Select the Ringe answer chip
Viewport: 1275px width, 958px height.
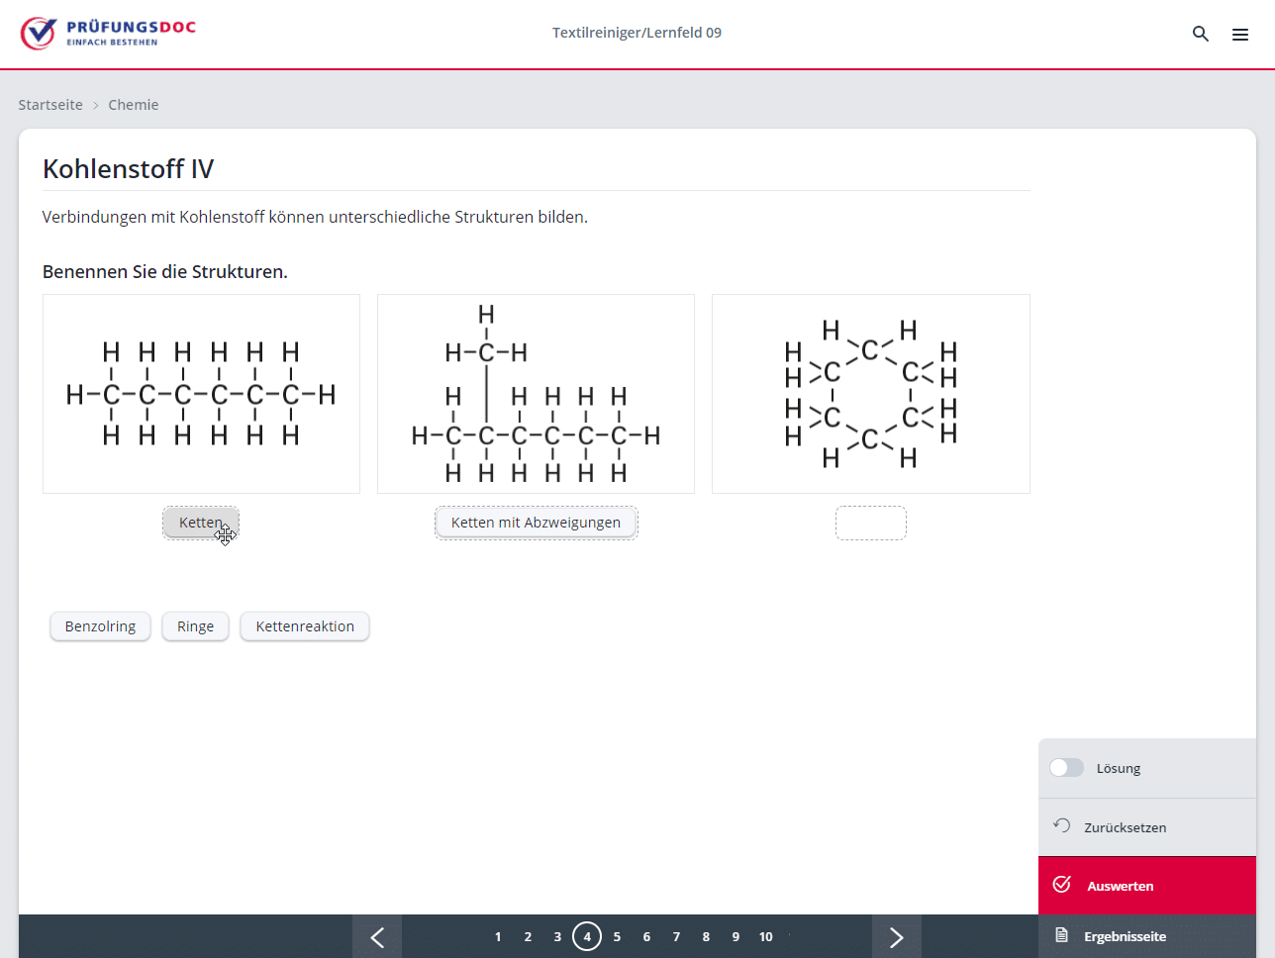(x=195, y=626)
